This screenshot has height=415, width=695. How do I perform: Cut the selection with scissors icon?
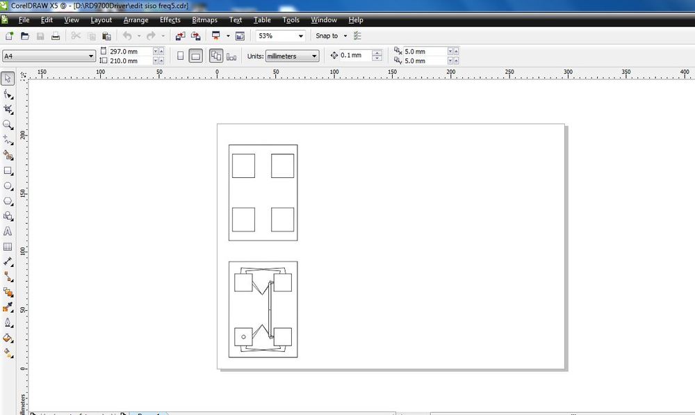click(x=76, y=36)
